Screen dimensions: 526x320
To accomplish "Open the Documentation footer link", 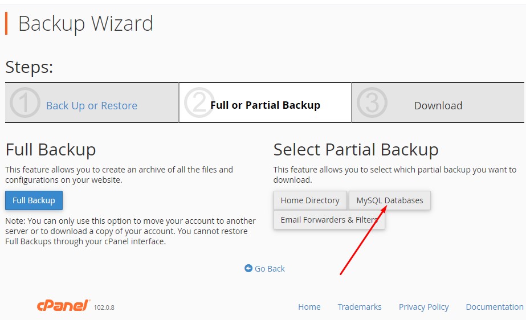I will [494, 307].
